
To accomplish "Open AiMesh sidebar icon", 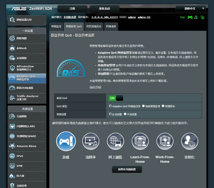I will (12, 48).
